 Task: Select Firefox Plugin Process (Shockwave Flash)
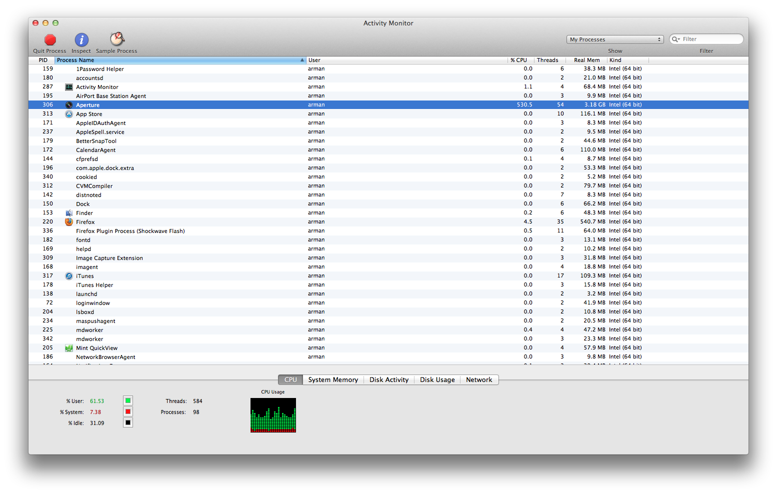[x=388, y=231]
